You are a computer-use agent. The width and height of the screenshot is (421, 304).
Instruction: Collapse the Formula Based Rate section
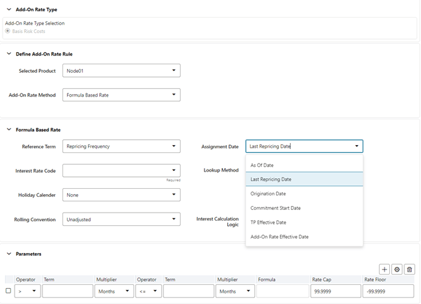coord(9,130)
